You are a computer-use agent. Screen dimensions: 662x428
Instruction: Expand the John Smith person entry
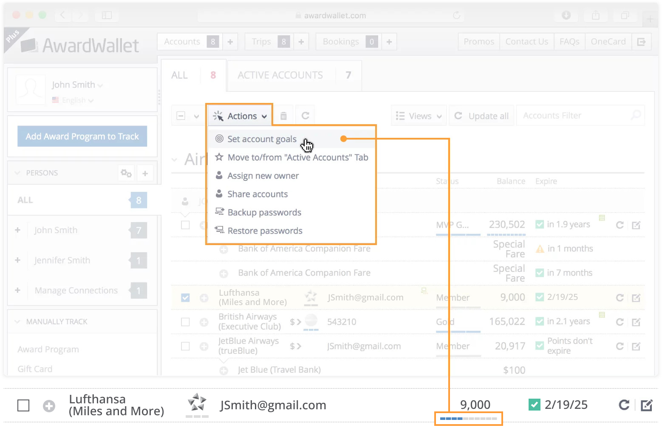[x=17, y=230]
